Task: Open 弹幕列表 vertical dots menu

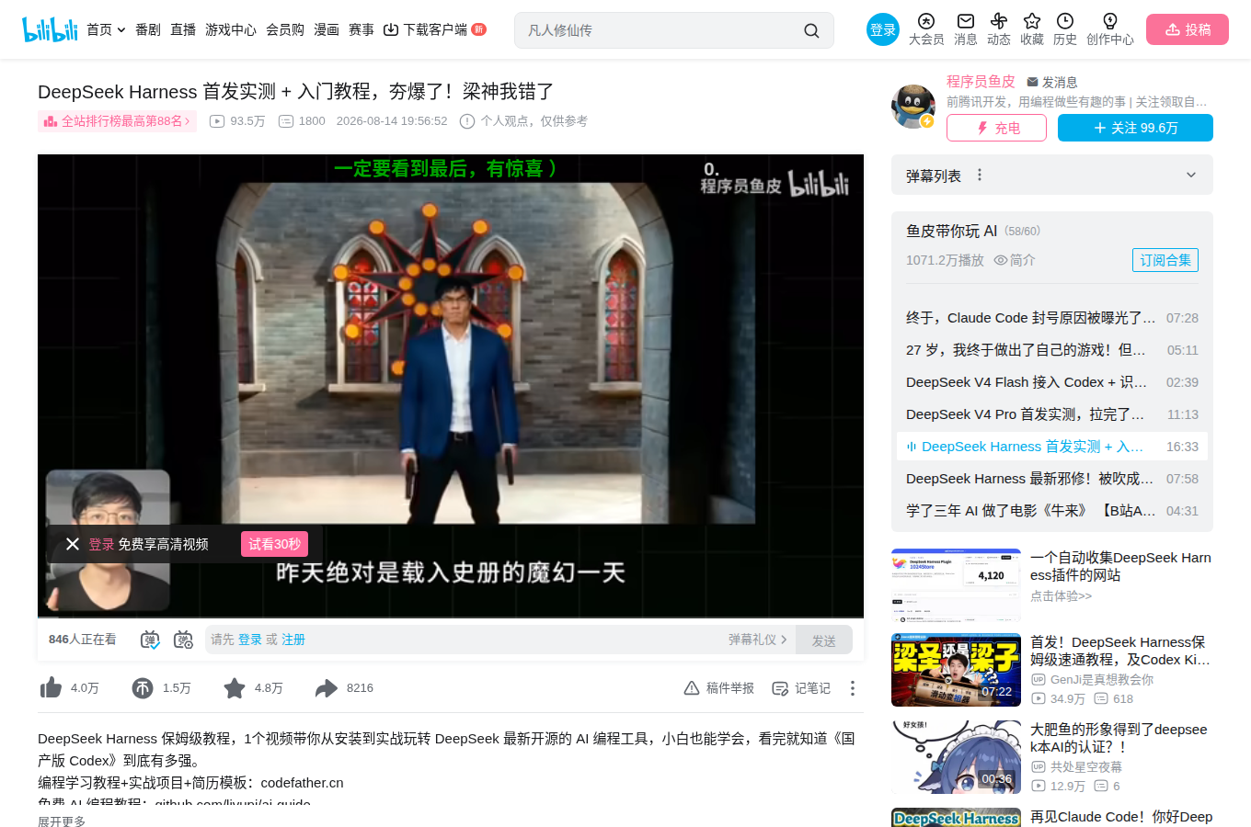Action: click(980, 175)
